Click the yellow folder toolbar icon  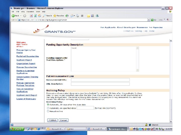[88, 16]
